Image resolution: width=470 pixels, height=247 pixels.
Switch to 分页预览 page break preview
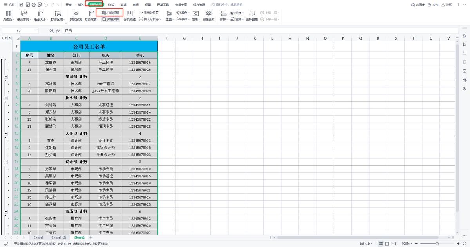coord(130,16)
